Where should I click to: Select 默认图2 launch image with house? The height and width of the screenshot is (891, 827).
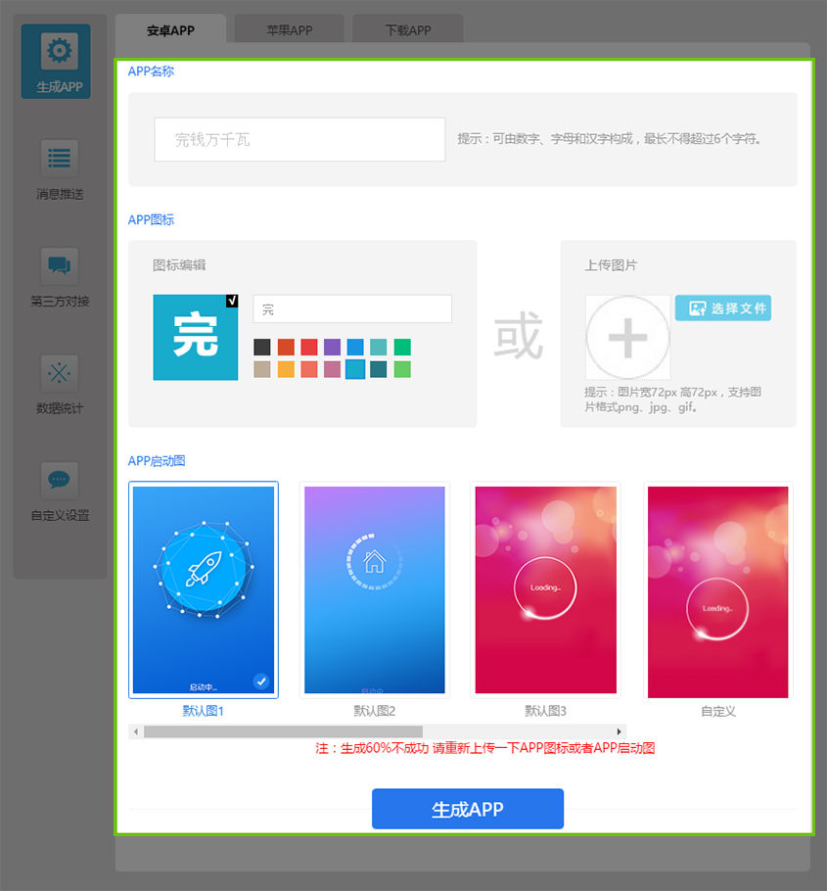point(375,589)
